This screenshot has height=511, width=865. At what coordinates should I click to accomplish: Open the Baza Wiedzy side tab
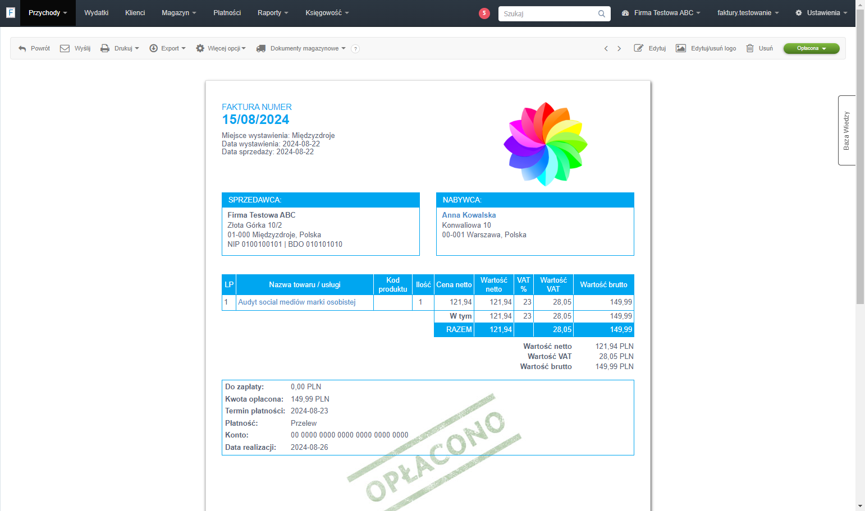point(846,130)
